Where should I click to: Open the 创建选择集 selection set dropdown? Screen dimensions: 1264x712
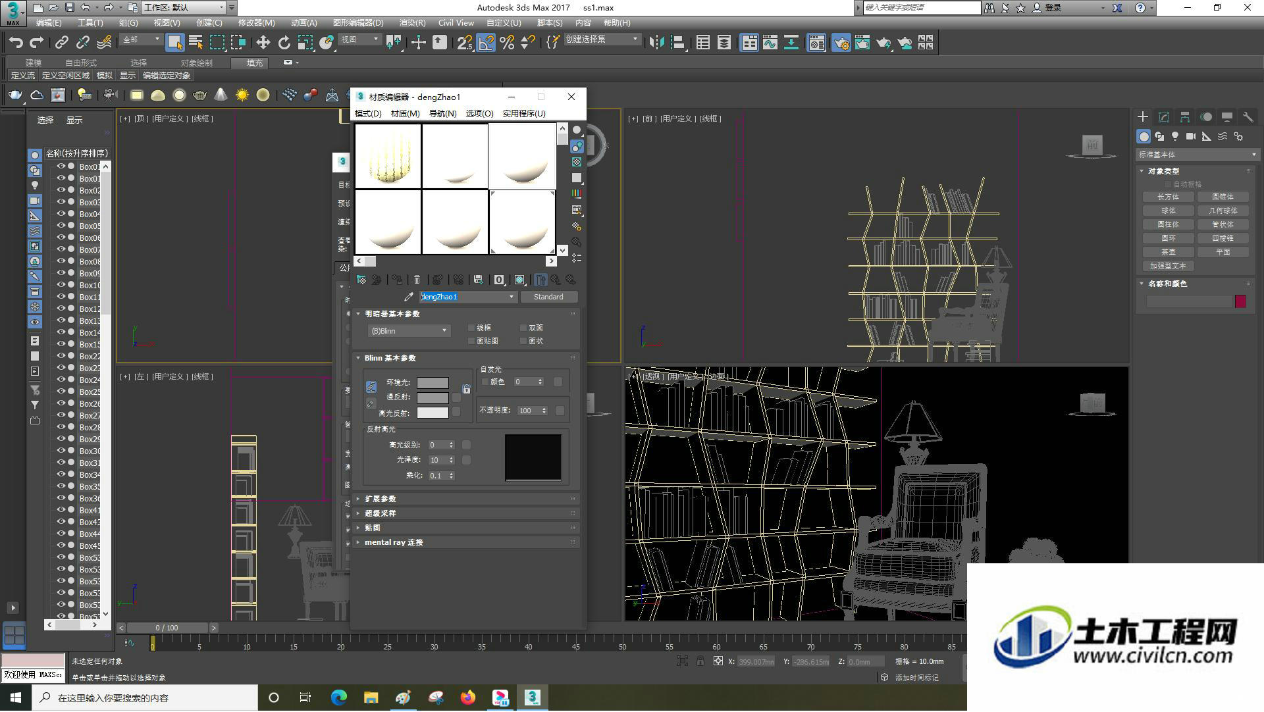602,39
